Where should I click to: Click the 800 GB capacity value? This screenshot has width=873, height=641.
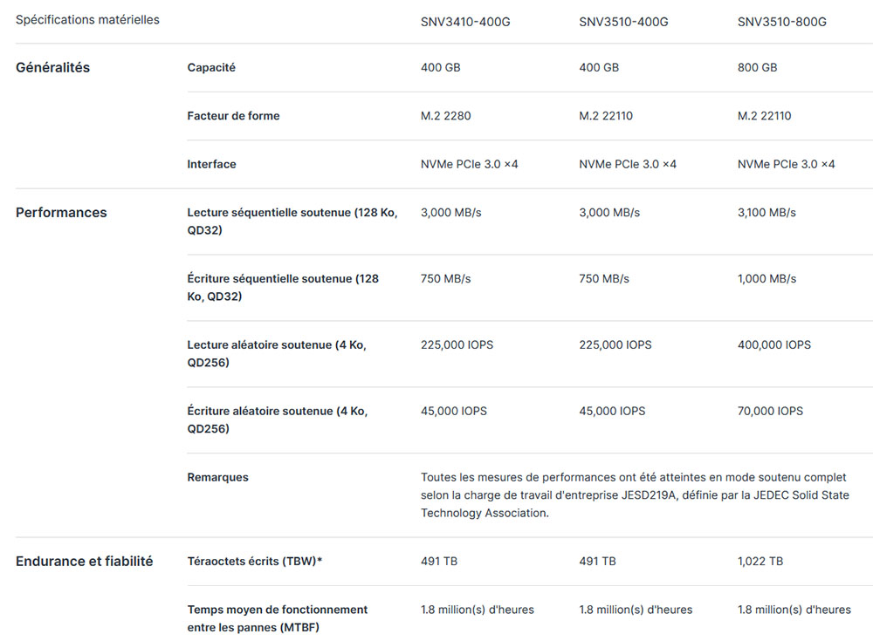pos(757,67)
